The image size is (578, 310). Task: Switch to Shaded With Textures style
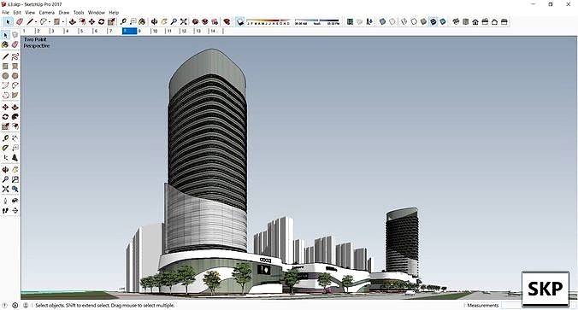tap(433, 22)
